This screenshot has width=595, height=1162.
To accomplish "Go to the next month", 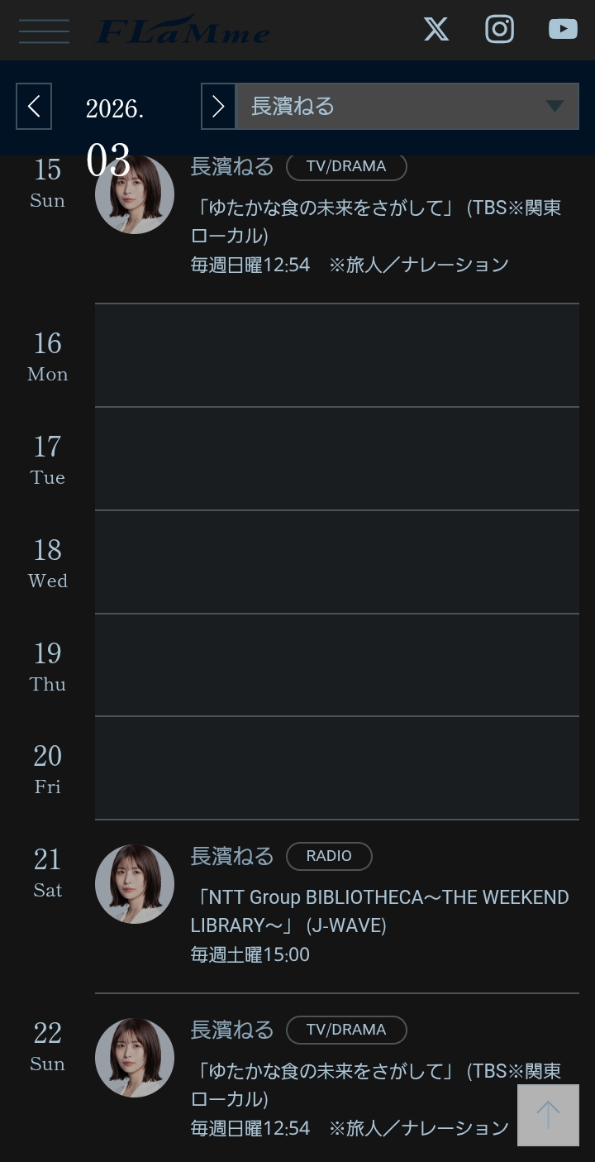I will (x=218, y=106).
